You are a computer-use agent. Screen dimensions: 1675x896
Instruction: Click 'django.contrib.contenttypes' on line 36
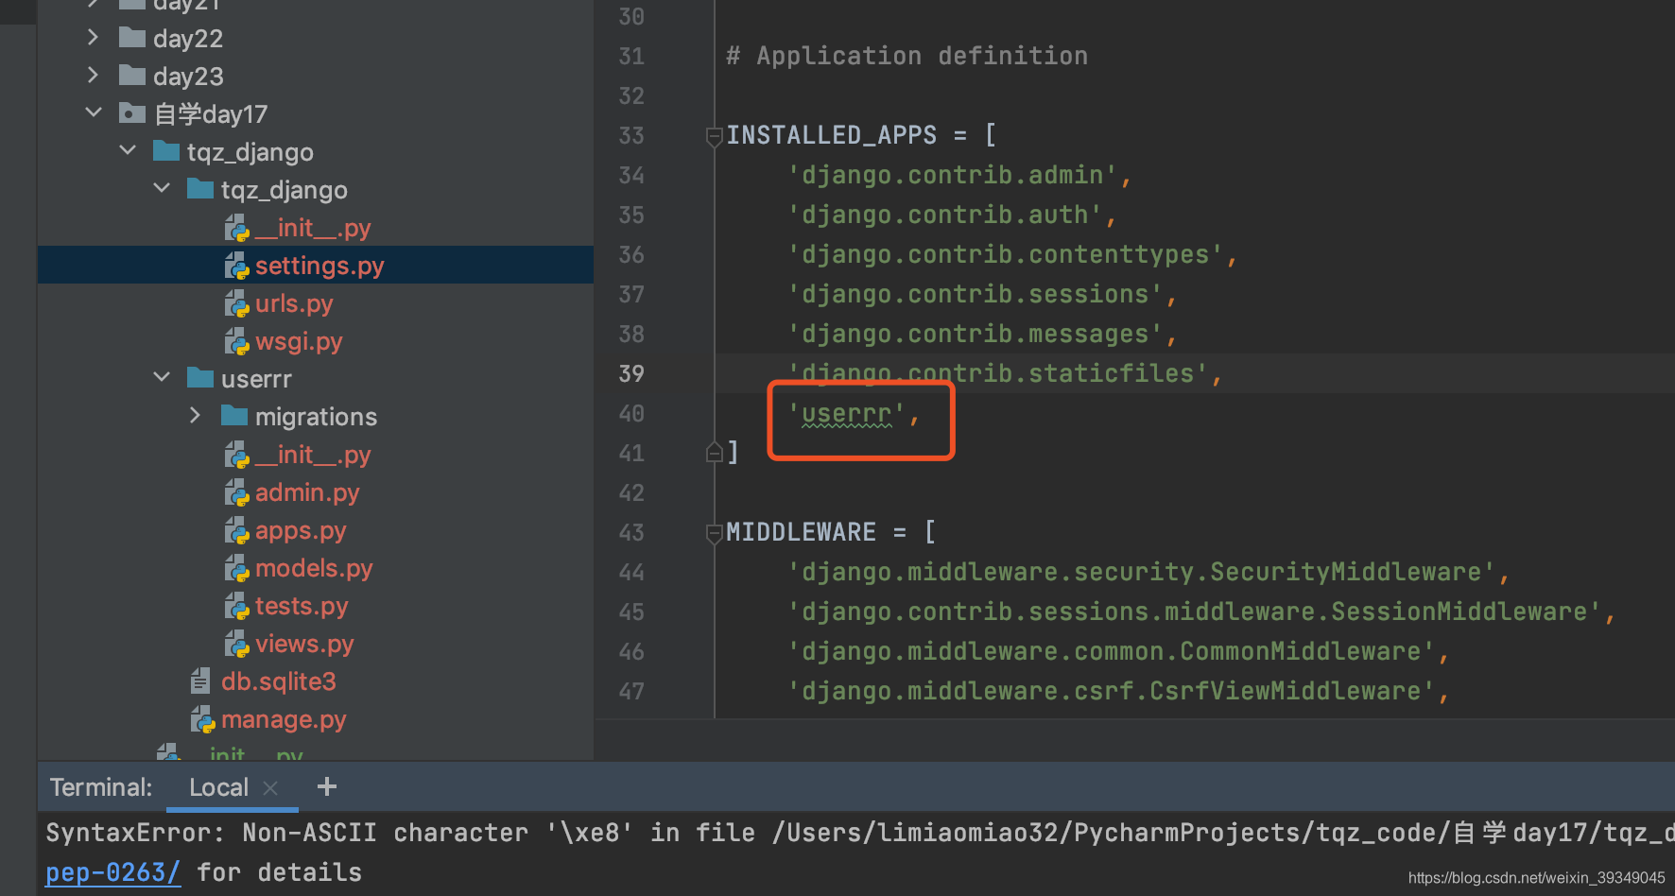[1005, 254]
